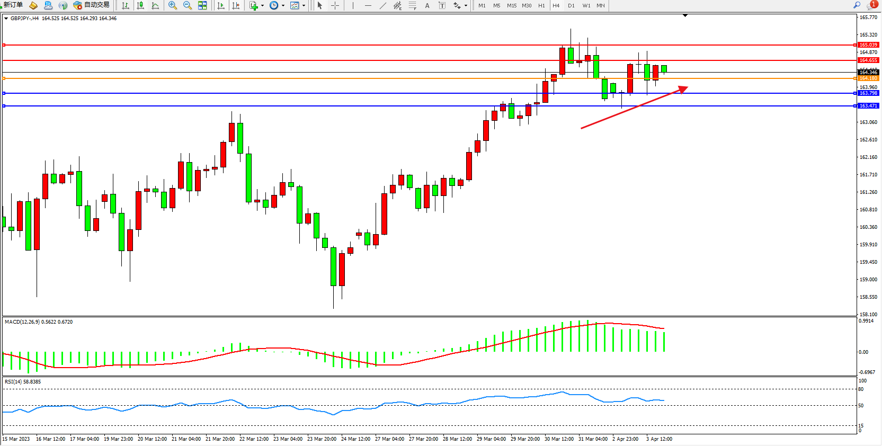882x446 pixels.
Task: Click the 新订单 new order button
Action: (x=13, y=5)
